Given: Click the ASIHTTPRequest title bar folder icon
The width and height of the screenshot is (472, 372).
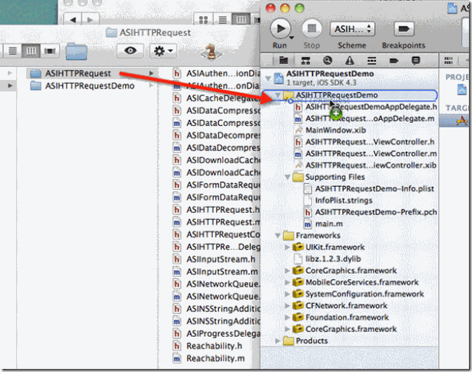Looking at the screenshot, I should click(x=111, y=32).
